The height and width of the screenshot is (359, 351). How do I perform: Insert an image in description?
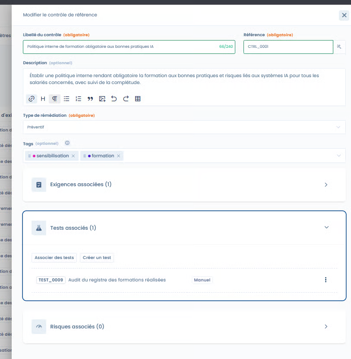click(102, 99)
